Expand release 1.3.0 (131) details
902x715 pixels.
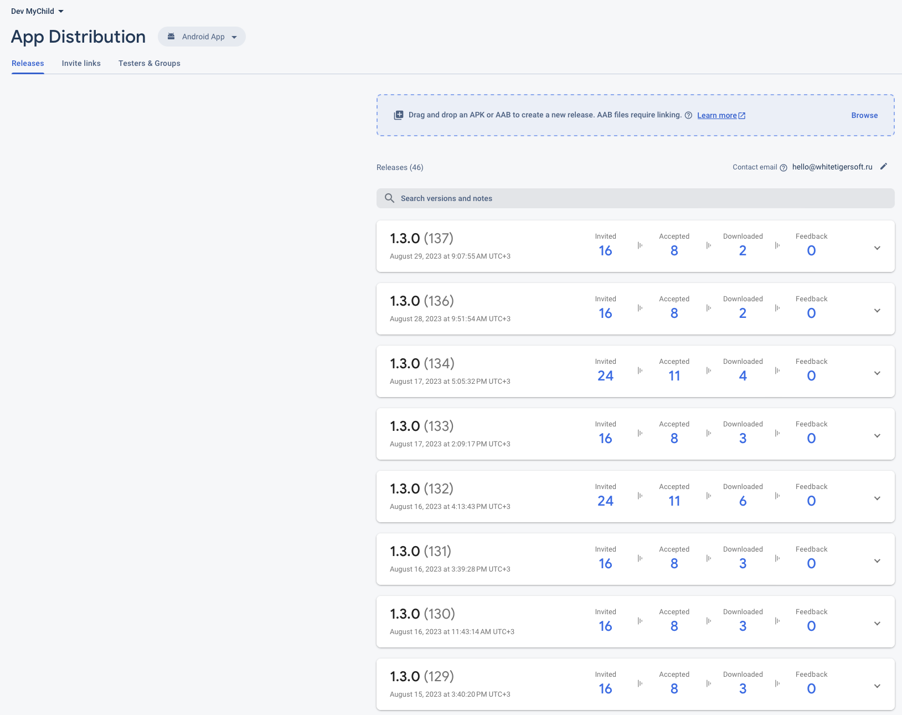tap(877, 560)
